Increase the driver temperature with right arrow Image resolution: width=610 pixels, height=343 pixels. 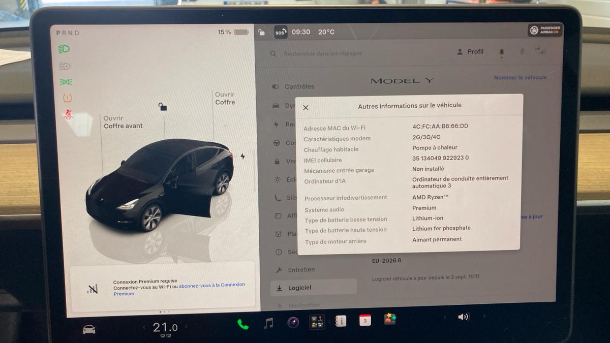click(x=186, y=326)
